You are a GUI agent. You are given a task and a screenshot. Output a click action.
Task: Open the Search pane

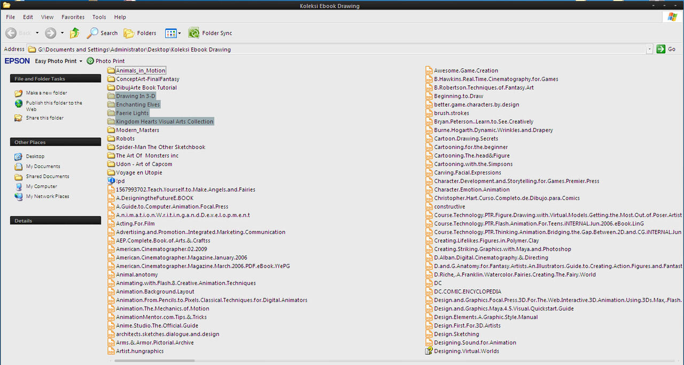click(x=102, y=33)
